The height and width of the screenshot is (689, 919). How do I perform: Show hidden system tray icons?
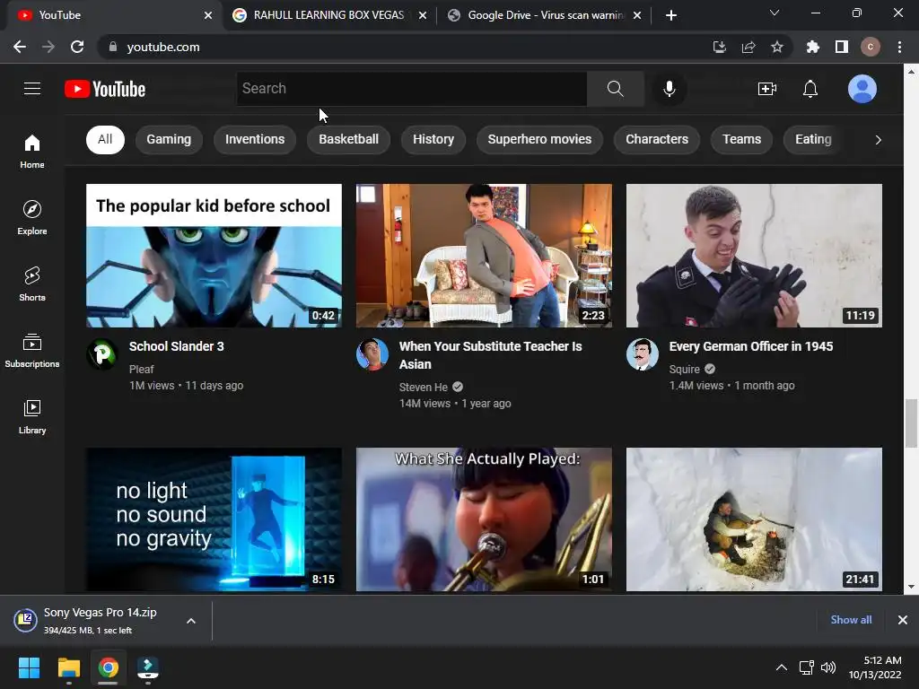coord(782,667)
